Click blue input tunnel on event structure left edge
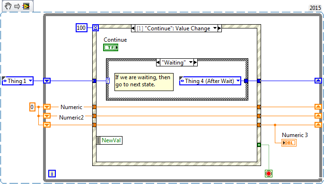Image resolution: width=324 pixels, height=184 pixels. [x=94, y=81]
